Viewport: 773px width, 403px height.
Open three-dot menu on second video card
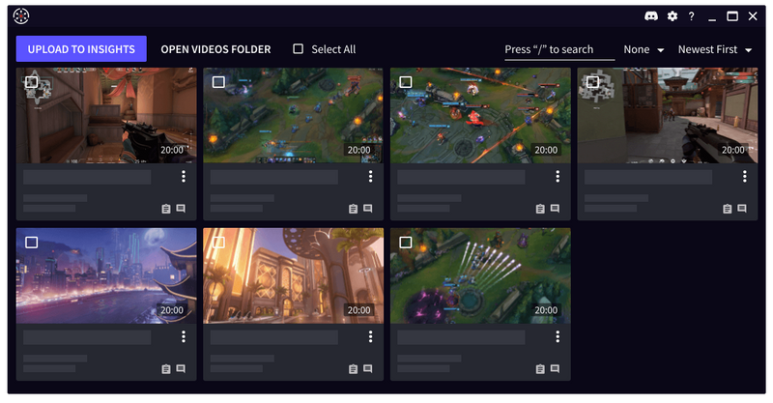click(371, 176)
